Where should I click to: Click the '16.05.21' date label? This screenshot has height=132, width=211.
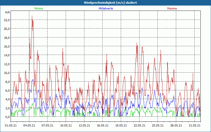click(x=103, y=125)
